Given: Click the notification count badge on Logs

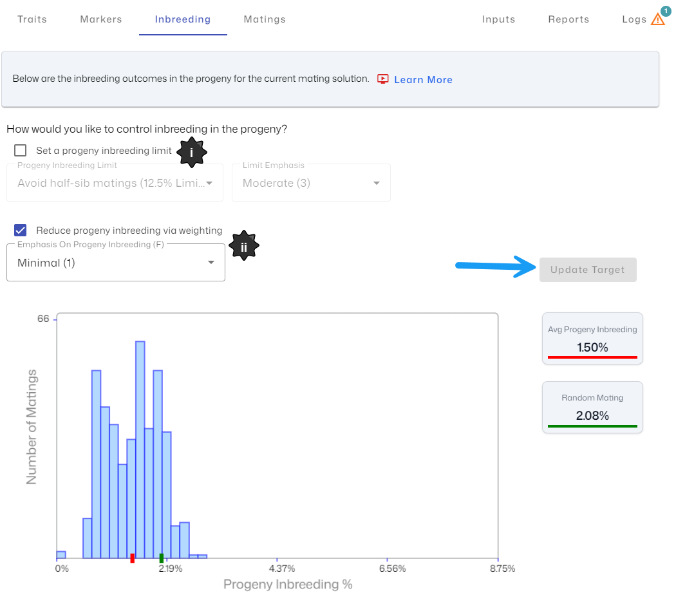Looking at the screenshot, I should (x=666, y=11).
